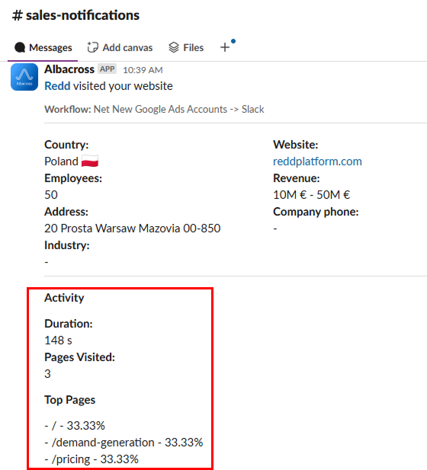Click the Workflow description text

coord(154,110)
